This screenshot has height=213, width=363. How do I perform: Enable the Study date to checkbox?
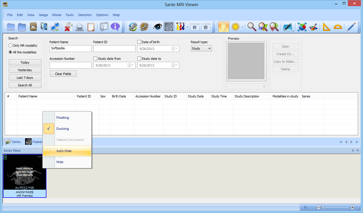click(139, 59)
